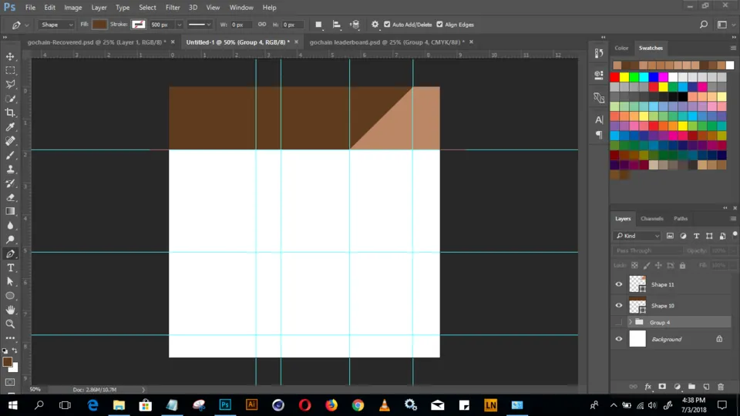Open Layers panel flyout menu
The height and width of the screenshot is (416, 740).
click(x=733, y=219)
